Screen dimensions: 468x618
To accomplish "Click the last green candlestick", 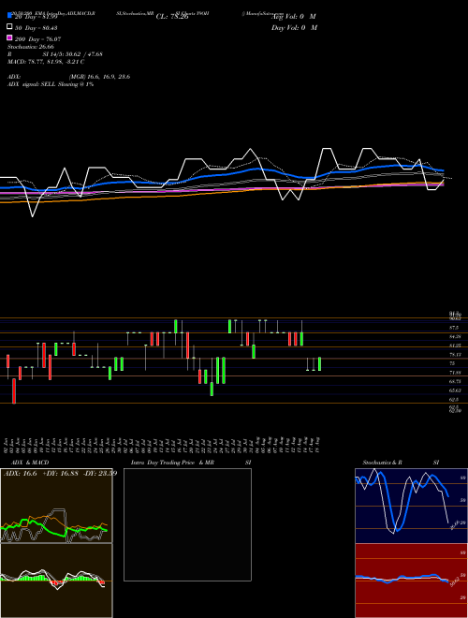I will coord(319,364).
